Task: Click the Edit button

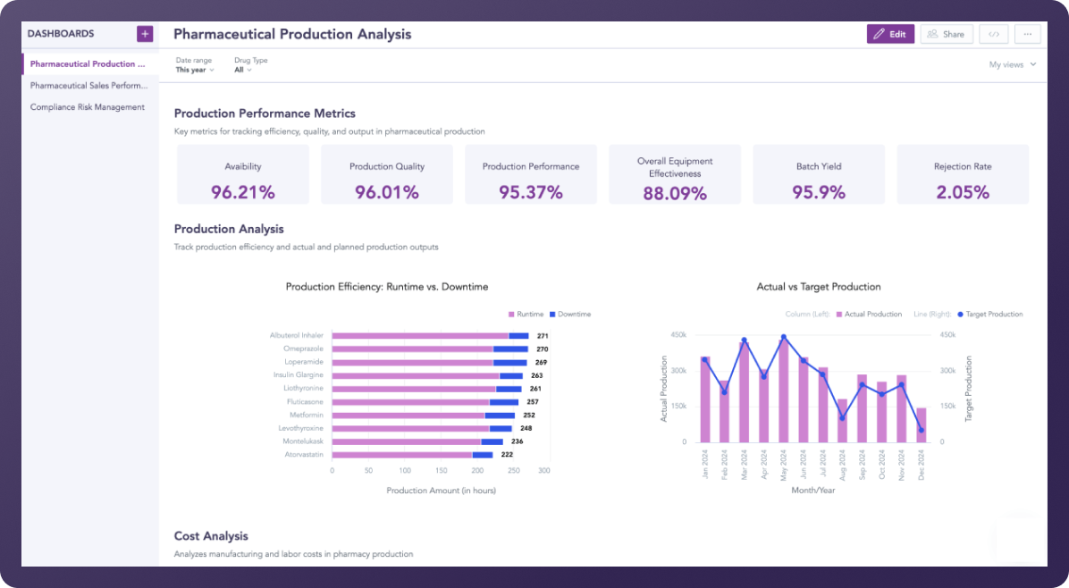Action: [890, 33]
